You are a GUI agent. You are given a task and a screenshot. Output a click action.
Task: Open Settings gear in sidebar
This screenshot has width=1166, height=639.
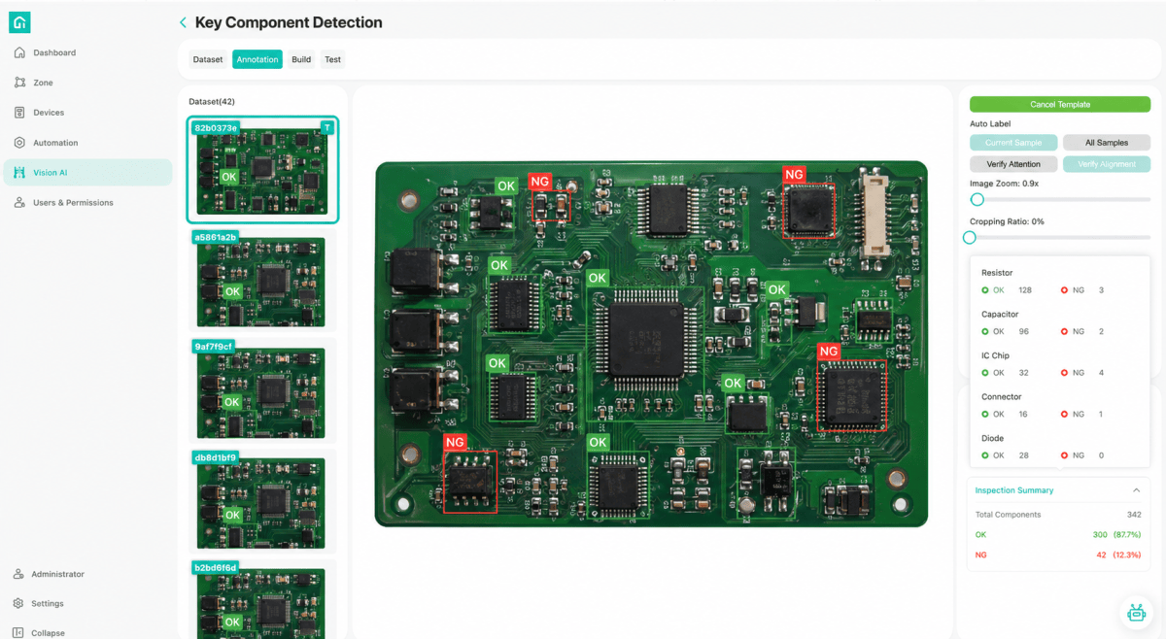point(18,603)
